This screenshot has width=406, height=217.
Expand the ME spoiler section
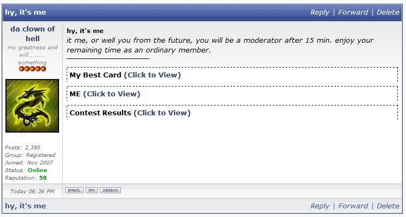click(112, 94)
